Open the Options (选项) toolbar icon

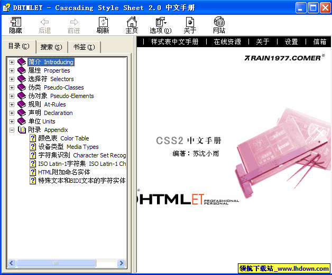pyautogui.click(x=161, y=22)
